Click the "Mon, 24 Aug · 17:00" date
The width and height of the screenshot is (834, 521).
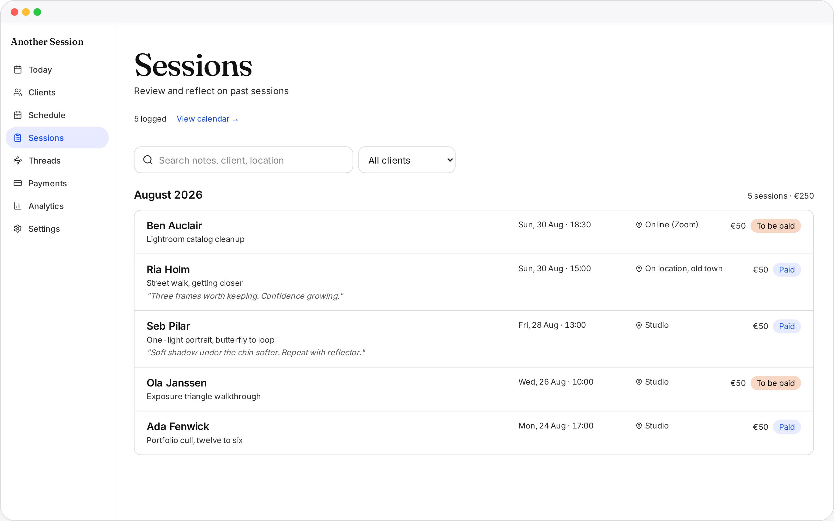point(556,426)
